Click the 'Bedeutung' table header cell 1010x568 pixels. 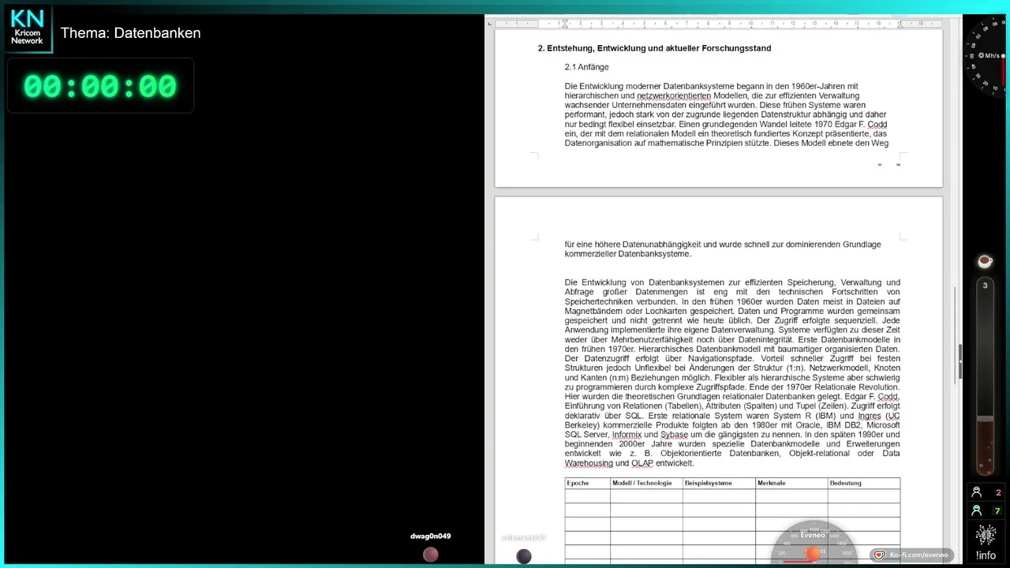tap(864, 483)
